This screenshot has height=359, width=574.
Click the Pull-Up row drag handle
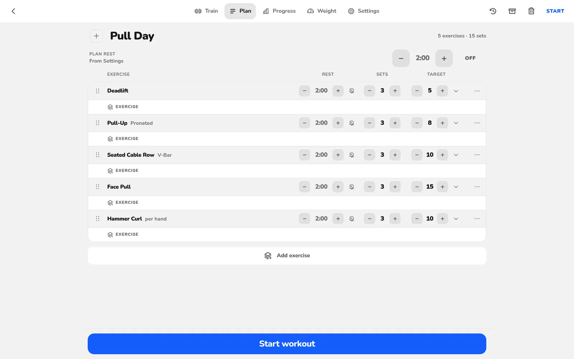point(98,123)
